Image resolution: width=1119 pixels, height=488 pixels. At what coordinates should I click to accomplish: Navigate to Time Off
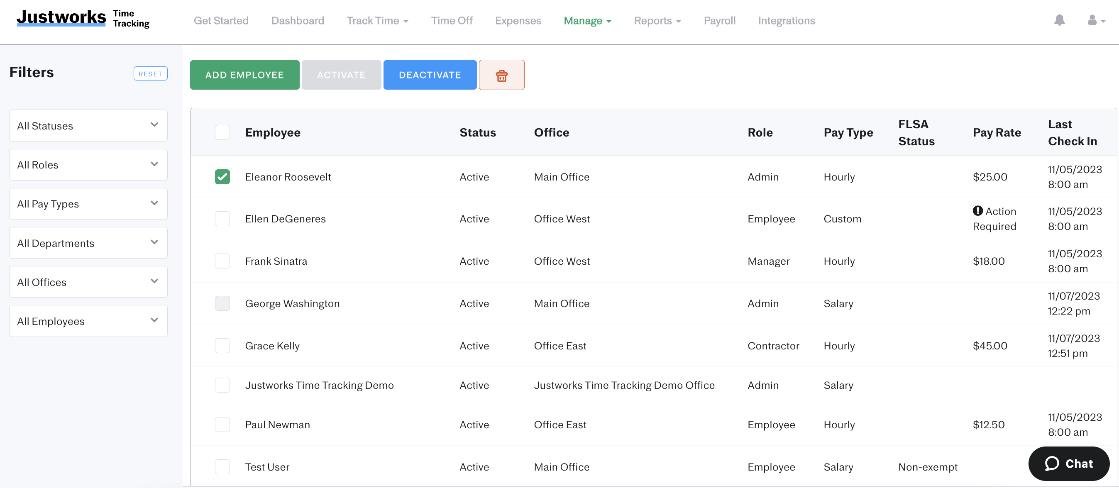click(x=452, y=20)
